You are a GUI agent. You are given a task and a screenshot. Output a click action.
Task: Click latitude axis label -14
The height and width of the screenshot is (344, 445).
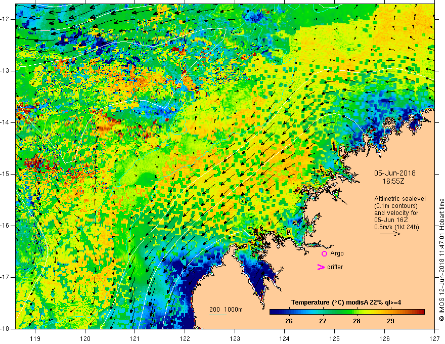coord(5,122)
